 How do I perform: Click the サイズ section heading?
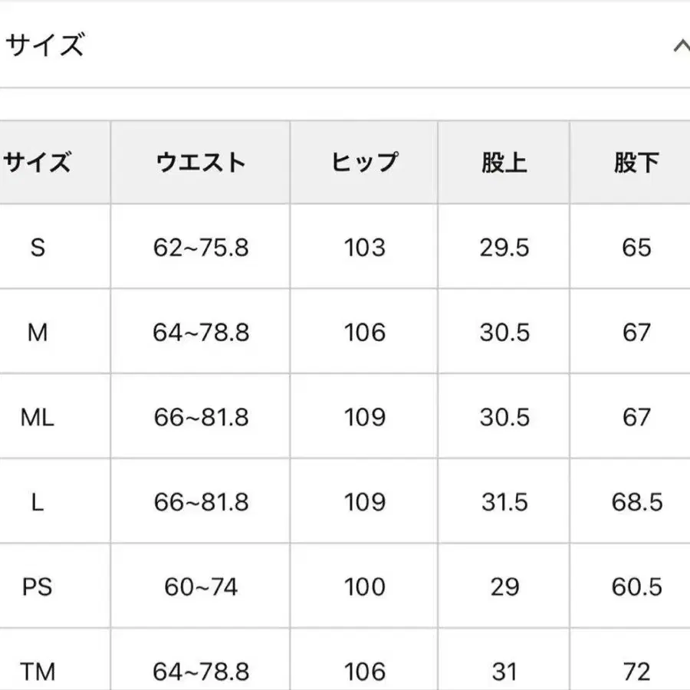pos(42,44)
